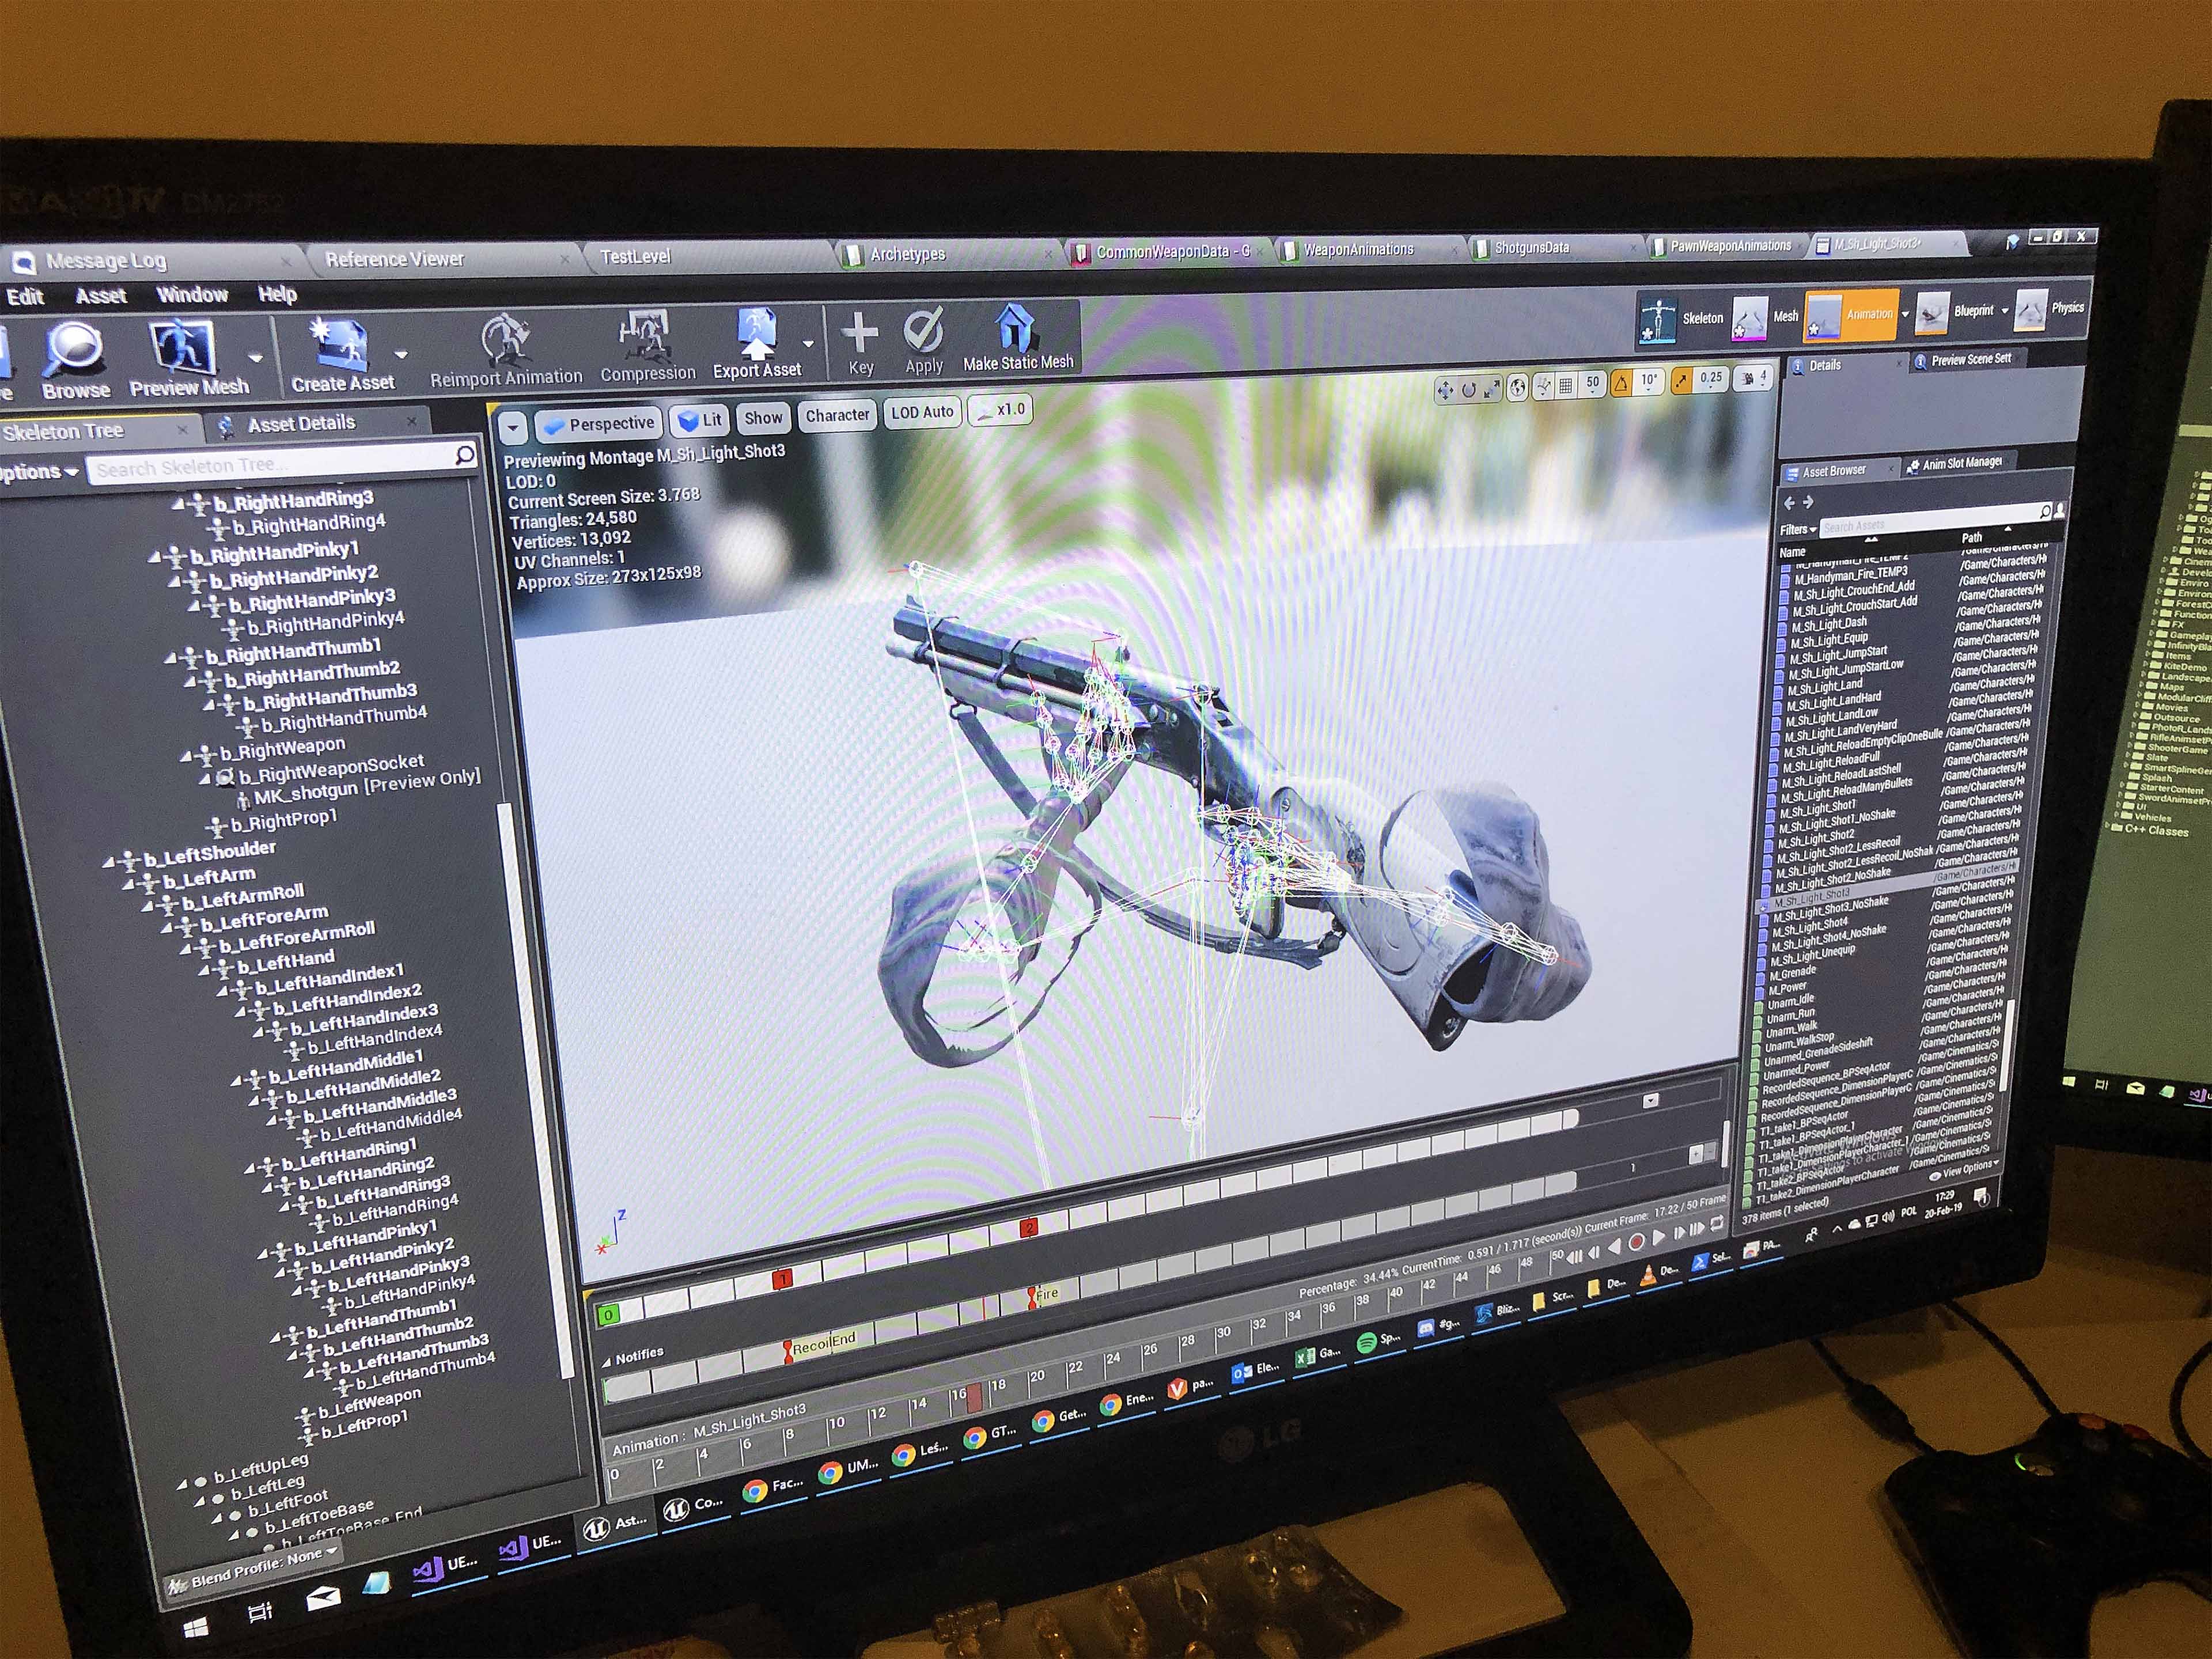Click the Make Static Mesh icon
This screenshot has height=1659, width=2212.
coord(1015,326)
